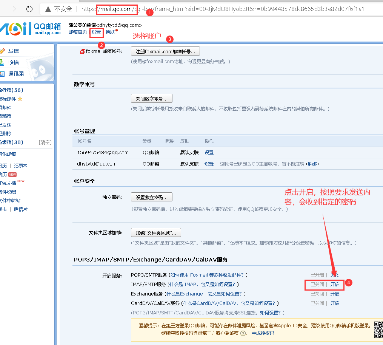Click the 帐号名 column header

click(84, 141)
